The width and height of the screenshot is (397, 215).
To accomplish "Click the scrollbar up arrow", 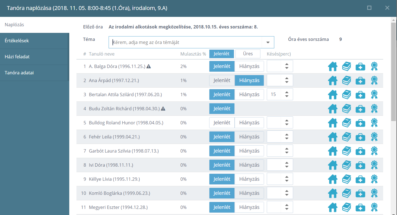I will [393, 20].
